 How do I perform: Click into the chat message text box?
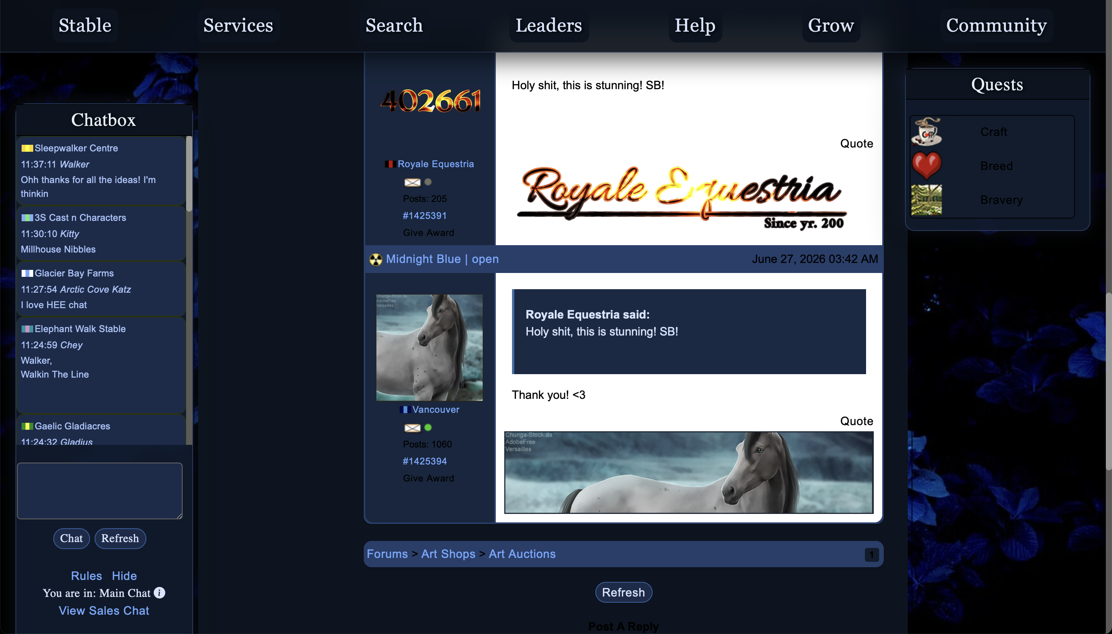pos(100,491)
